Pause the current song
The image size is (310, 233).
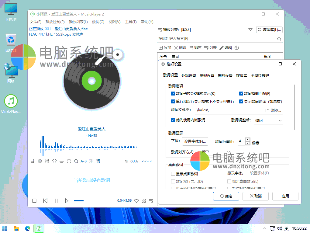pos(56,201)
